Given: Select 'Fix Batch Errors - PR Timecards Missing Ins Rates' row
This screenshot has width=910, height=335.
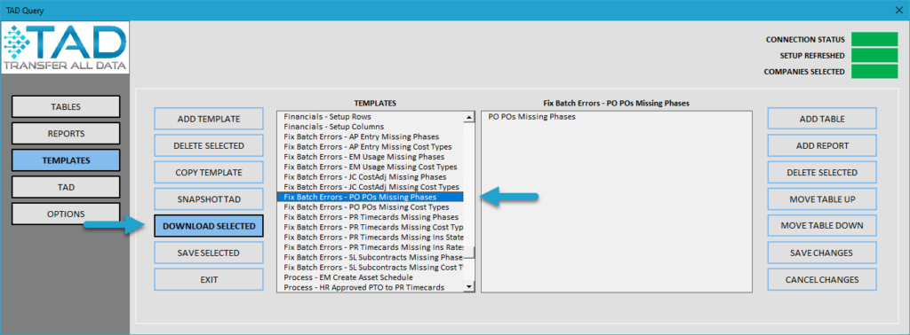Looking at the screenshot, I should [371, 247].
